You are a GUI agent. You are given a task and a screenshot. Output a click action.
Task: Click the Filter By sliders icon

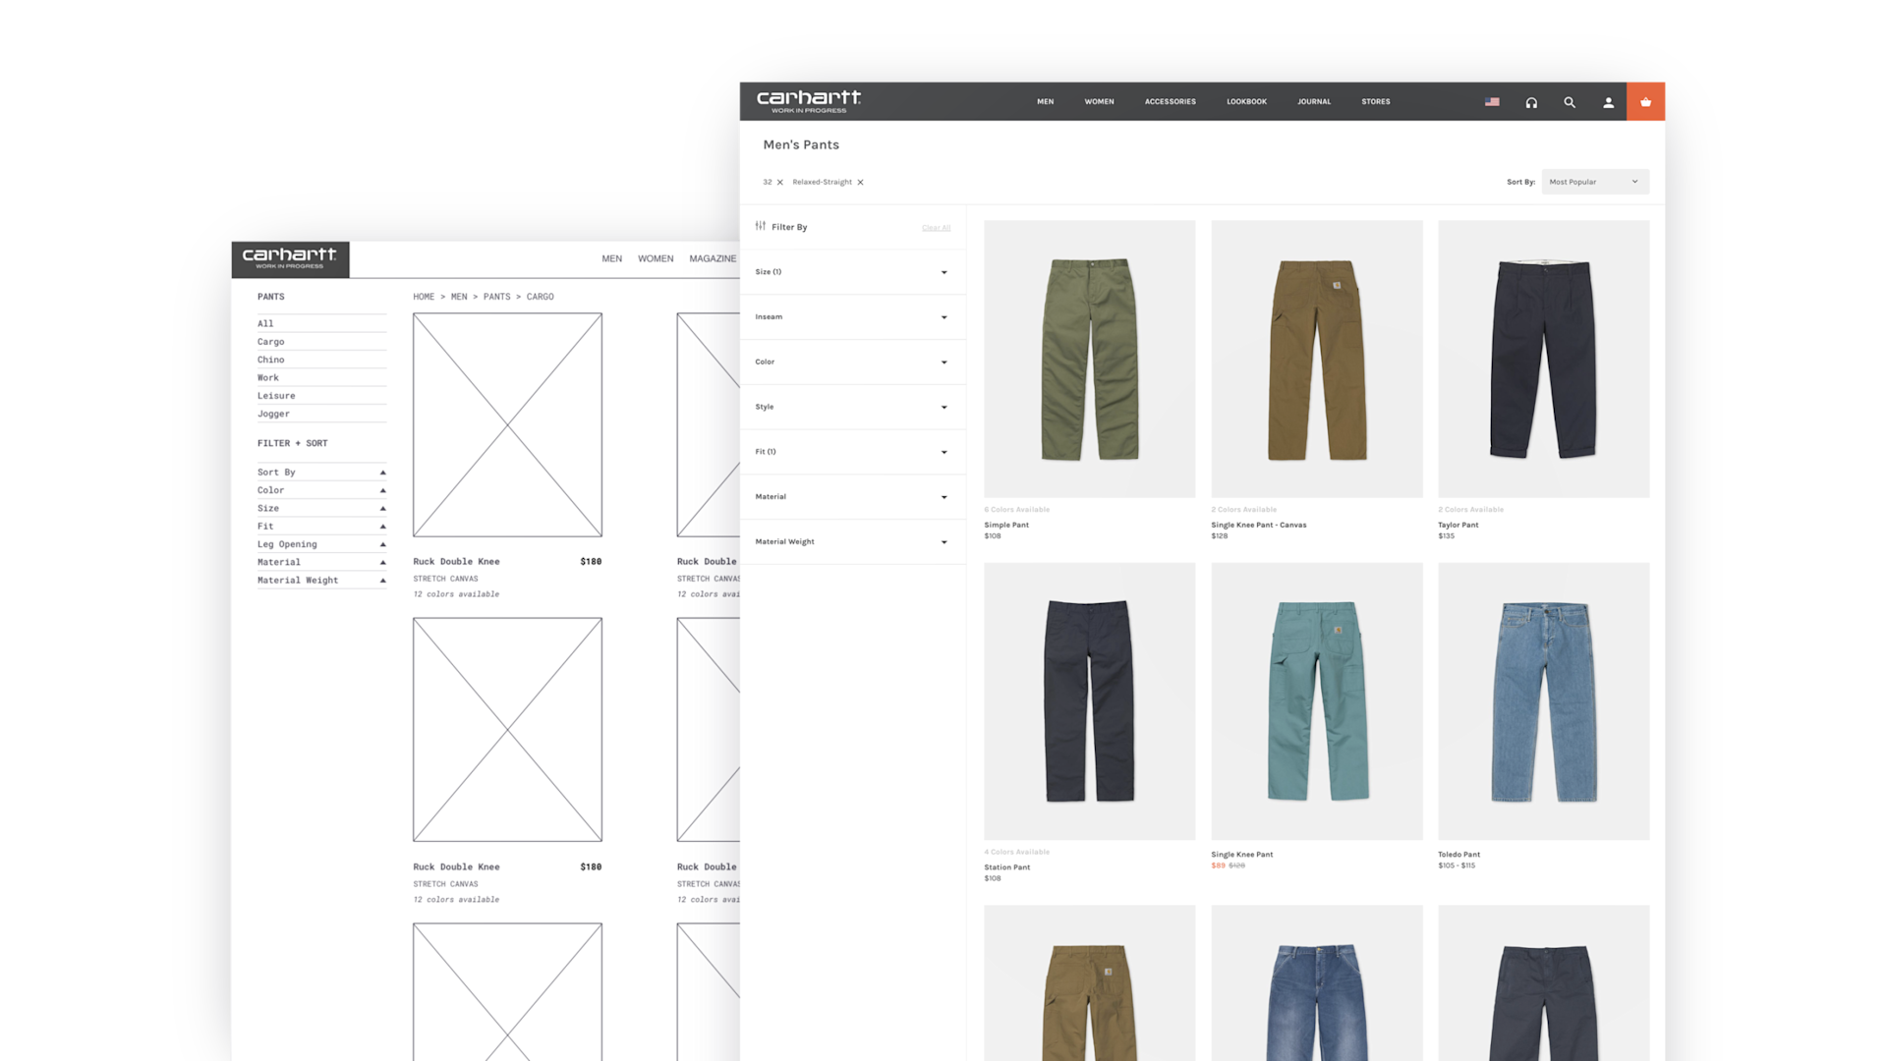(x=761, y=226)
